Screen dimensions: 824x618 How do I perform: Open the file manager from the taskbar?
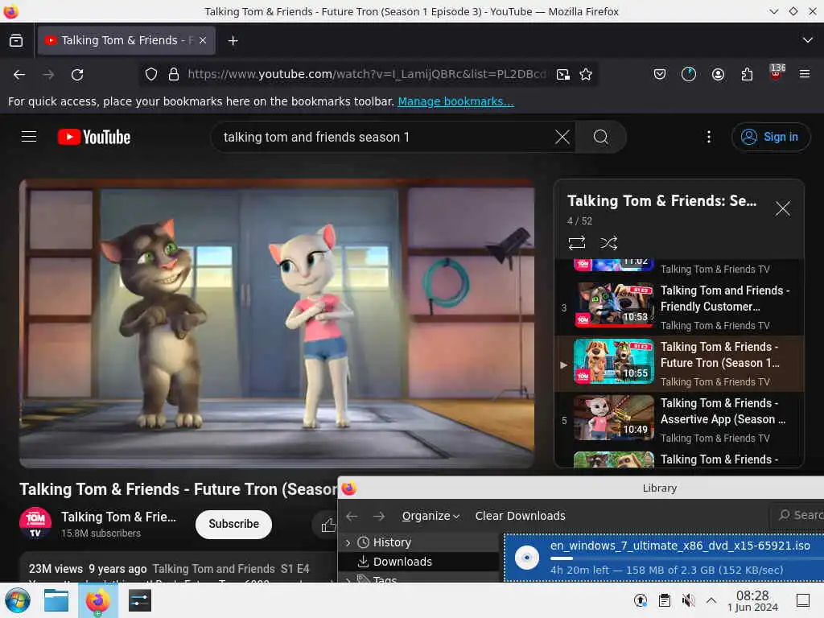56,600
